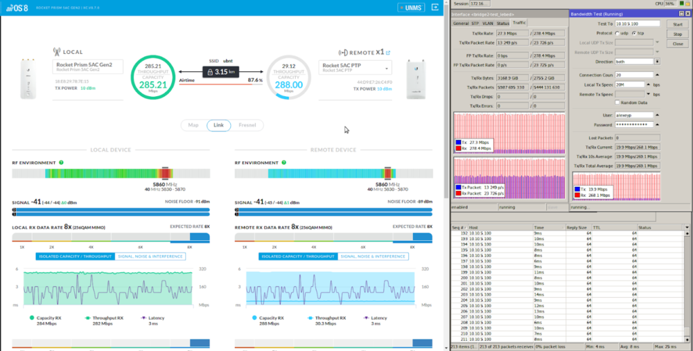Expand the Rocket SAC PTP remote dropdown
The height and width of the screenshot is (351, 693).
(x=386, y=67)
